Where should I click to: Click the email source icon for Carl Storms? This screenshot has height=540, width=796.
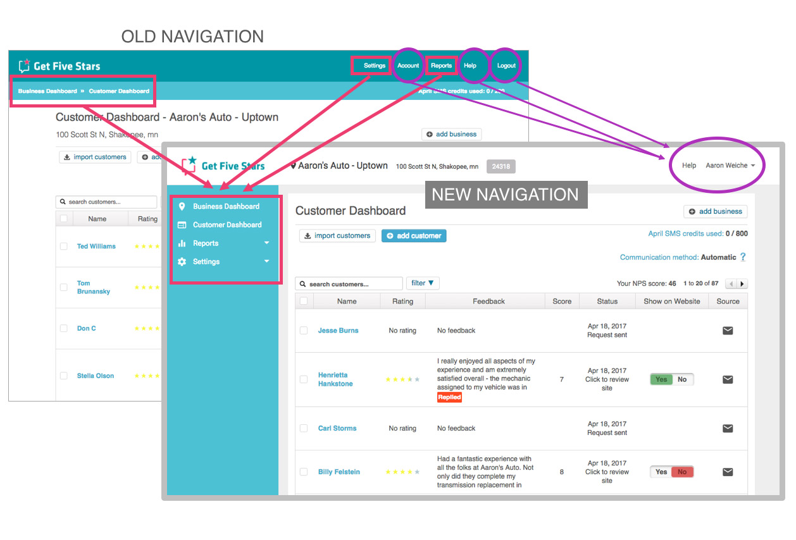728,428
